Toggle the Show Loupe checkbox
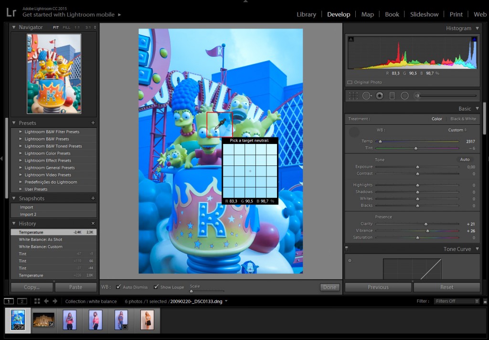Viewport: 489px width, 340px height. (156, 287)
